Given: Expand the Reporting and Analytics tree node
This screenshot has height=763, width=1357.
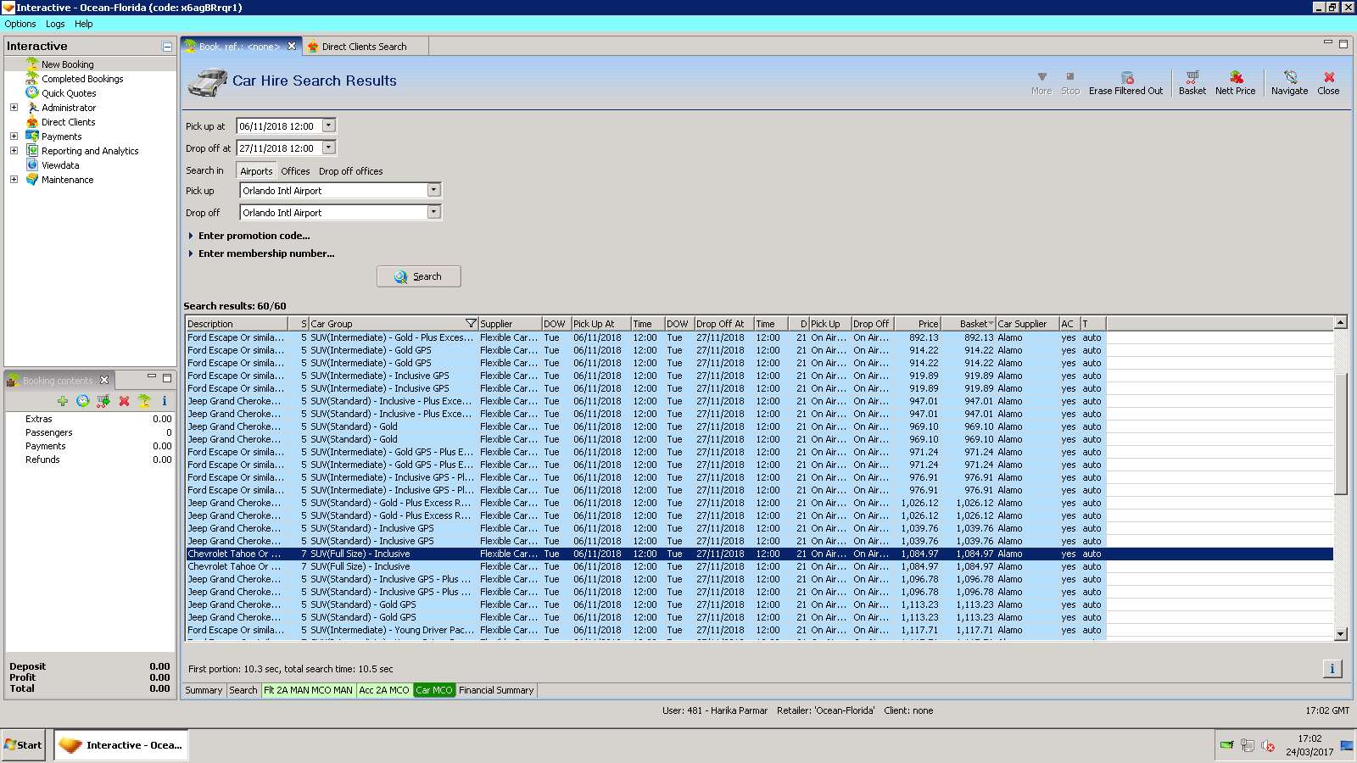Looking at the screenshot, I should 14,151.
